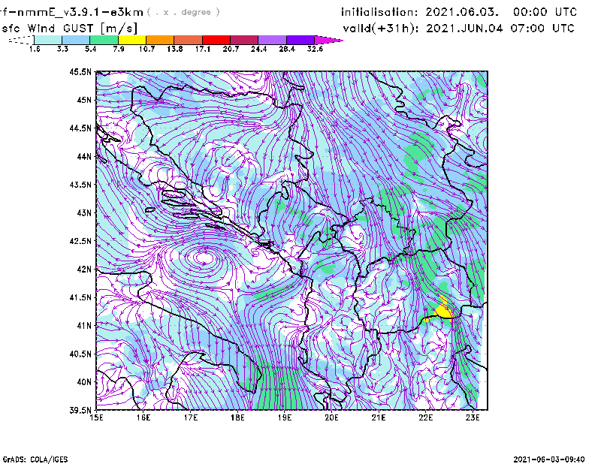Viewport: 601px width, 464px height.
Task: Click the '22E' longitude label
Action: [425, 417]
